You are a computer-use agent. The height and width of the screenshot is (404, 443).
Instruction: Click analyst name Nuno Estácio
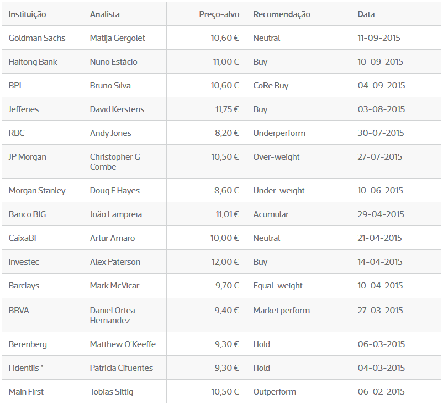[x=114, y=62]
